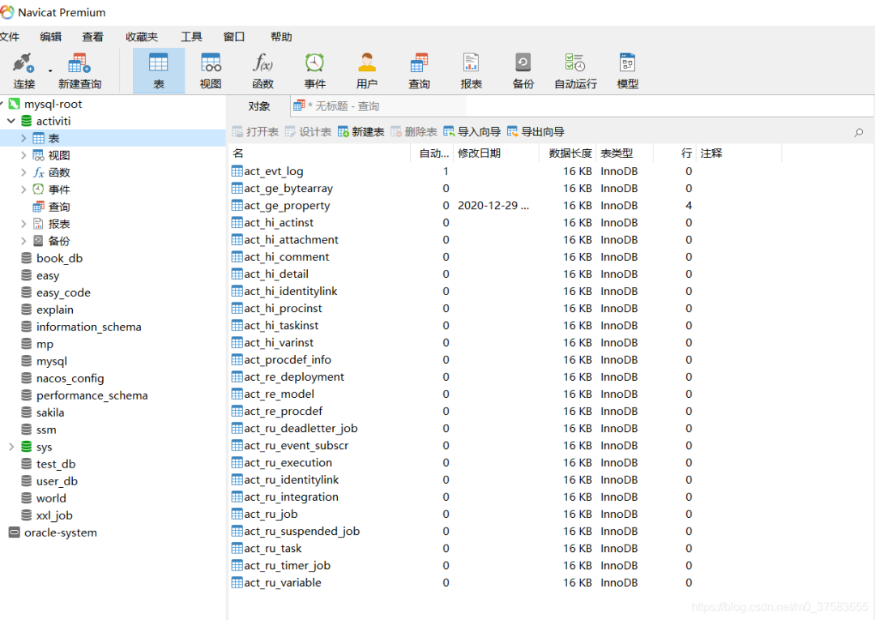Screen dimensions: 875x620
Task: Click the nacos_config database icon
Action: (26, 378)
